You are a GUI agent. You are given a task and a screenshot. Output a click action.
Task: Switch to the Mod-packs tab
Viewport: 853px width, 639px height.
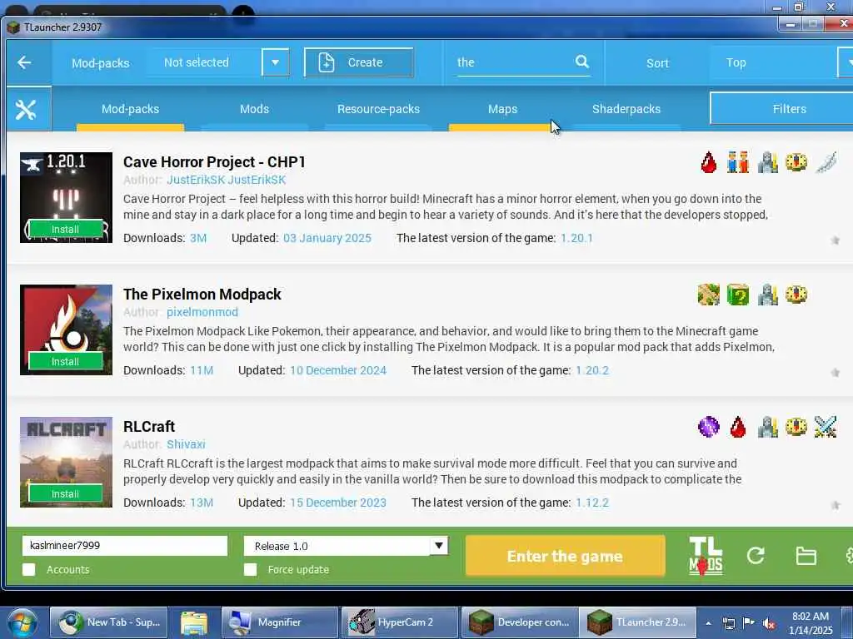[131, 109]
